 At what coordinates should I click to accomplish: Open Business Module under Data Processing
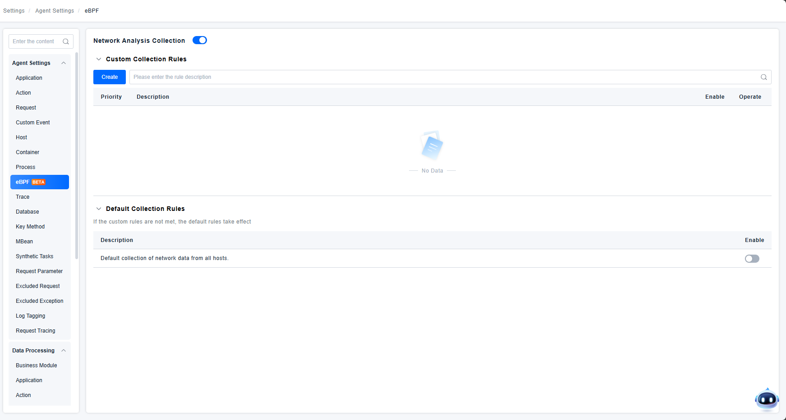[36, 365]
